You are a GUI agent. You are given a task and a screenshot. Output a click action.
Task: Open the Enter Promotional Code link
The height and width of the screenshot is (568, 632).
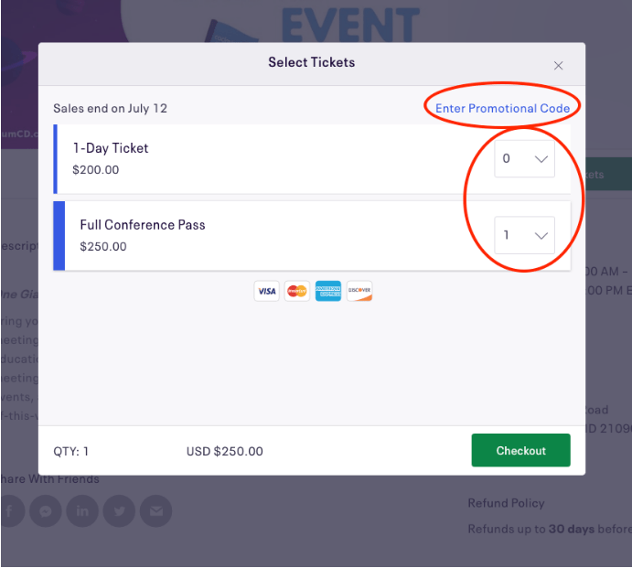coord(502,109)
